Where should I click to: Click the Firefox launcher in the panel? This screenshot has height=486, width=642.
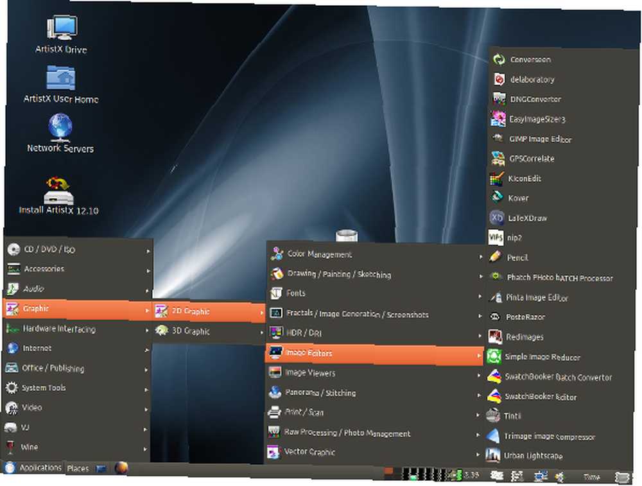click(x=121, y=467)
